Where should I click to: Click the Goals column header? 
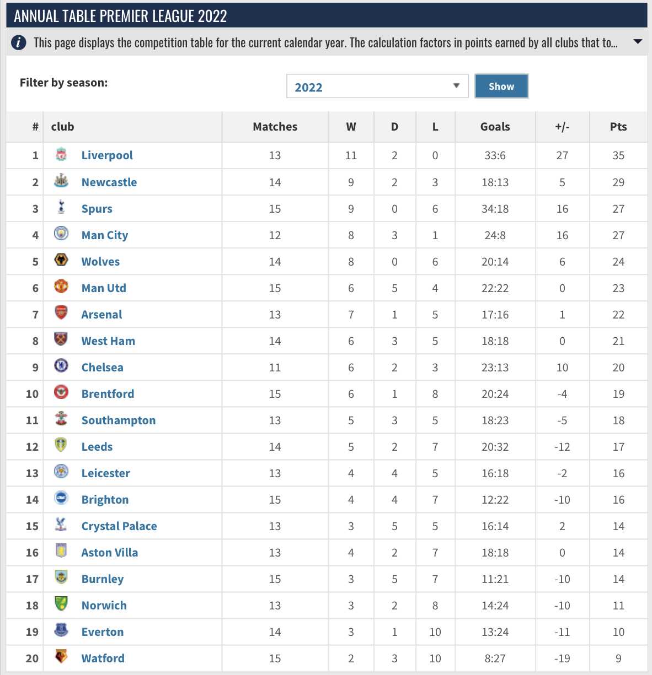pyautogui.click(x=495, y=127)
